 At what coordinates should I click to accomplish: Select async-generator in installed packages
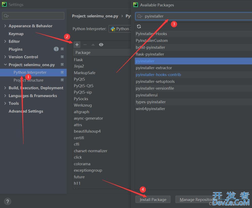pyautogui.click(x=102, y=118)
